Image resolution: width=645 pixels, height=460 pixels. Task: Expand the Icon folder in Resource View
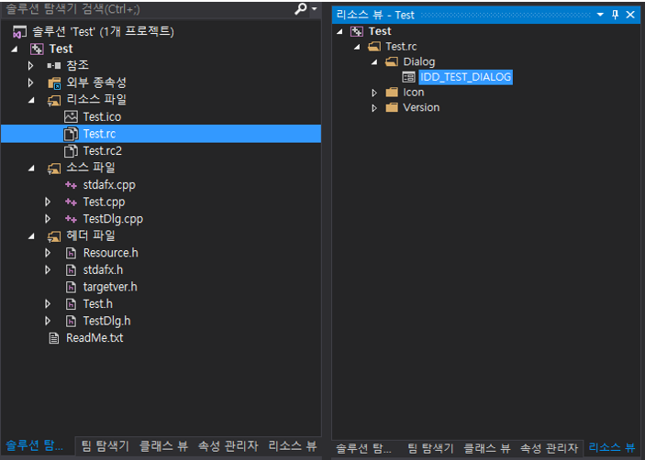pos(374,93)
